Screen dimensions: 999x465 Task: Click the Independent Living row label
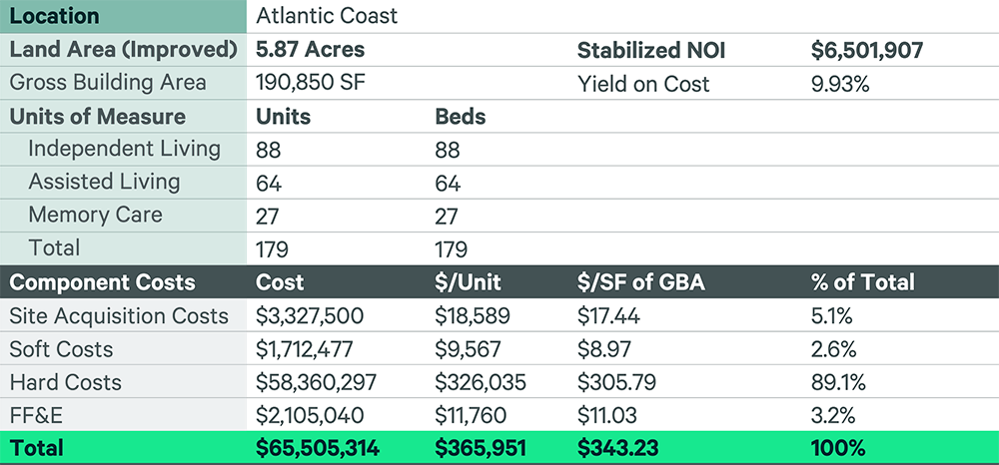tap(124, 149)
